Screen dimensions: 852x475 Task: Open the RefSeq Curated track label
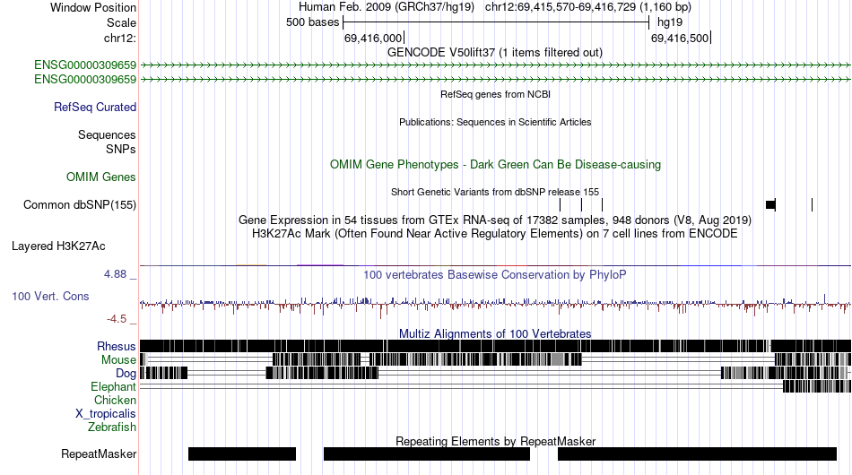pyautogui.click(x=95, y=107)
